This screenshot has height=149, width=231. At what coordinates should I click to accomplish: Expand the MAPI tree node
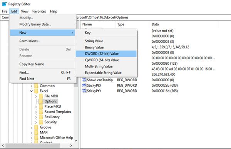point(32,133)
